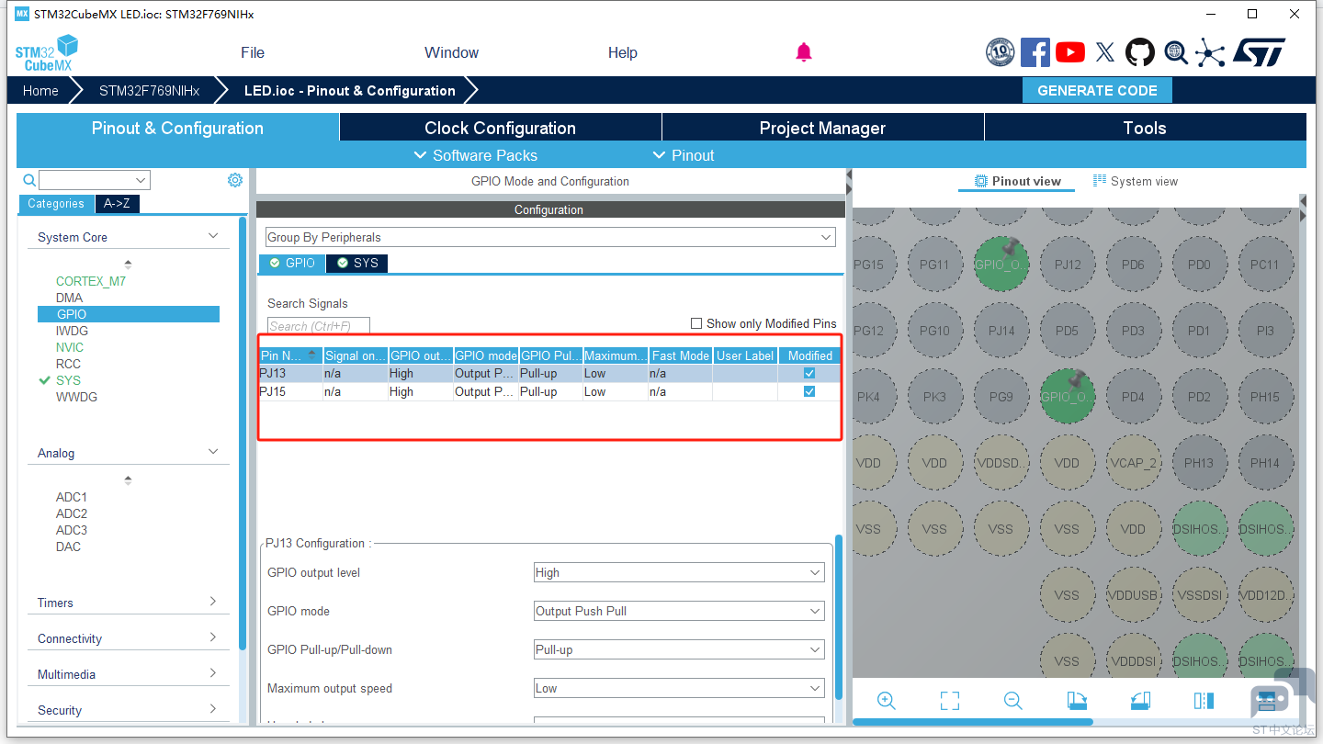Switch to the Clock Configuration tab
Image resolution: width=1323 pixels, height=744 pixels.
[x=501, y=128]
